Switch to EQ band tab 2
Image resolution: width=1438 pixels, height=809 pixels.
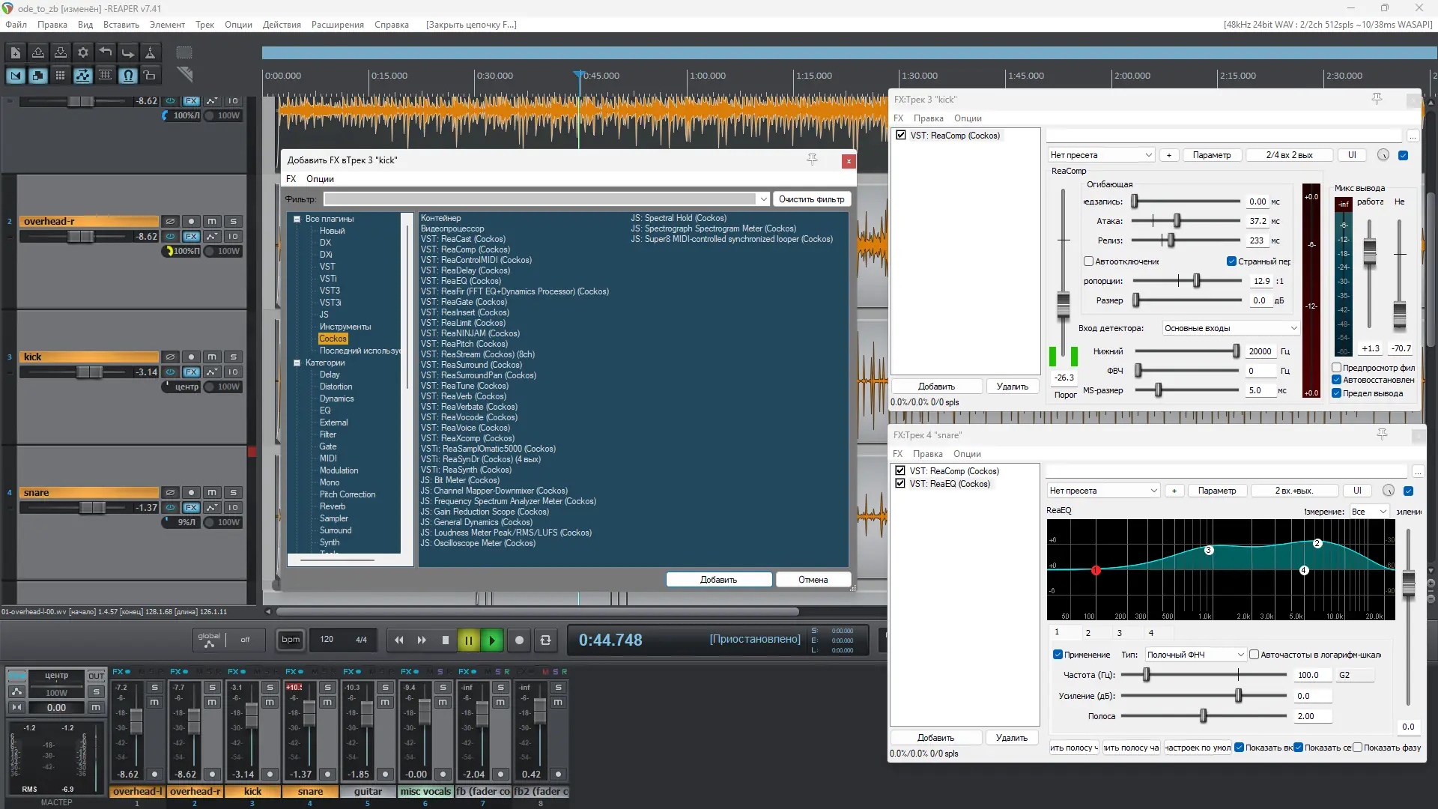click(x=1088, y=633)
